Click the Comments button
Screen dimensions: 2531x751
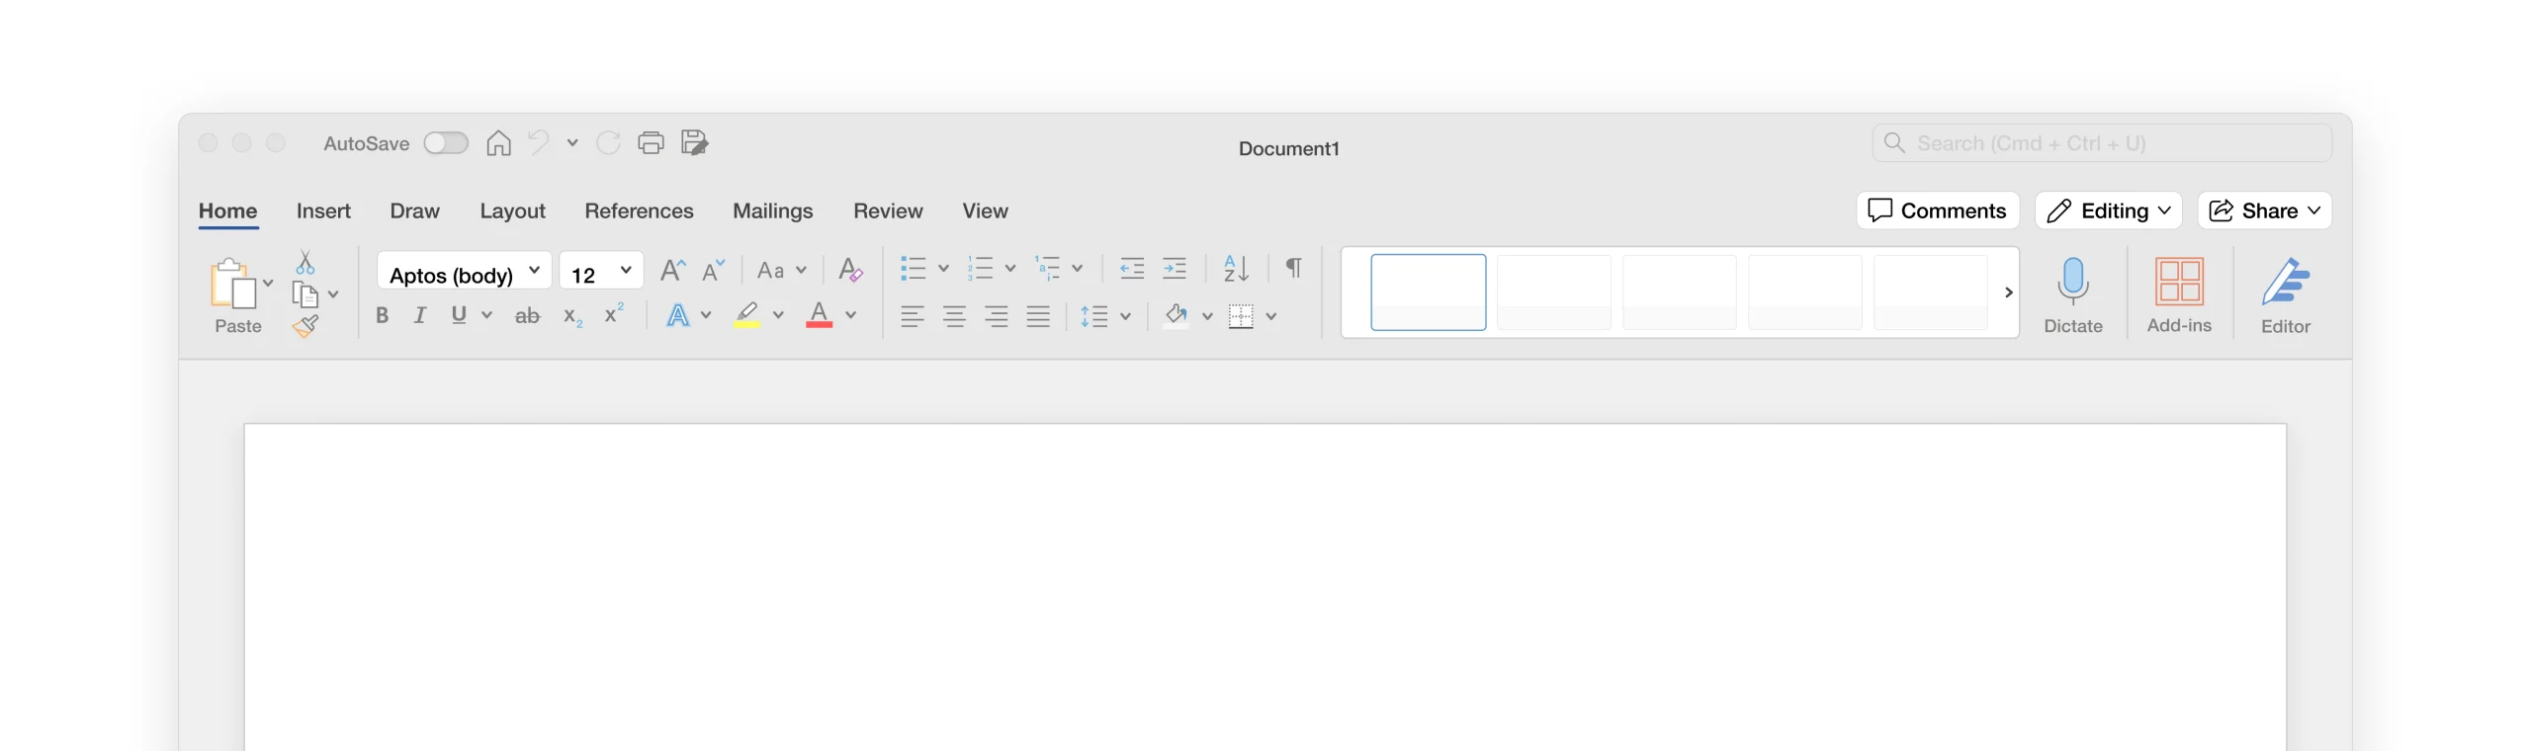pyautogui.click(x=1937, y=210)
